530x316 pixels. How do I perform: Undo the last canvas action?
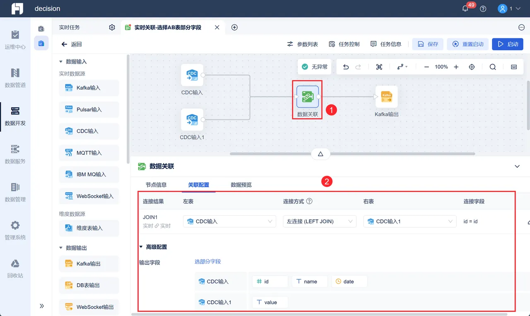coord(346,67)
